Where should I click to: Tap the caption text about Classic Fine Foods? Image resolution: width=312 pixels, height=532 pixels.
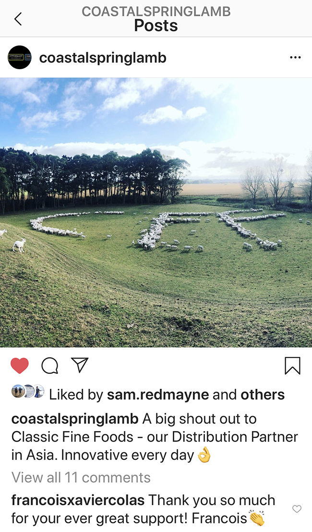click(155, 437)
